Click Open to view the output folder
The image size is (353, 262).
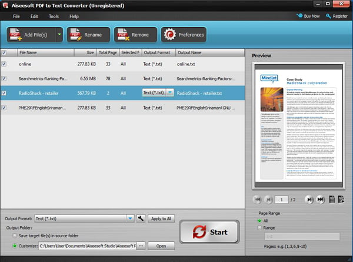pyautogui.click(x=161, y=246)
